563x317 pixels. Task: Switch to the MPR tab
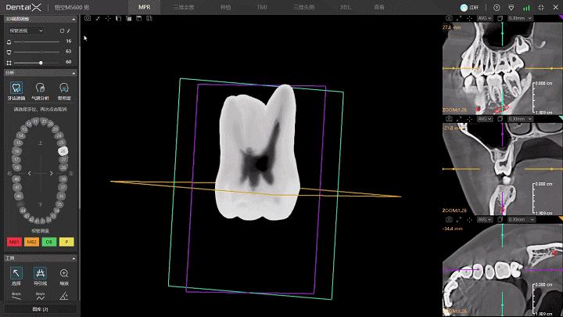[145, 7]
